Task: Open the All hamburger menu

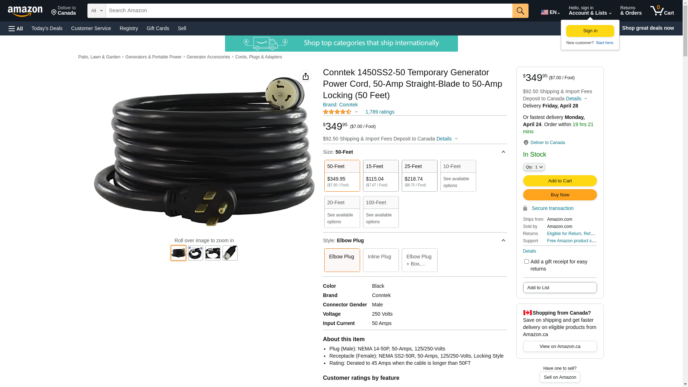Action: point(16,28)
